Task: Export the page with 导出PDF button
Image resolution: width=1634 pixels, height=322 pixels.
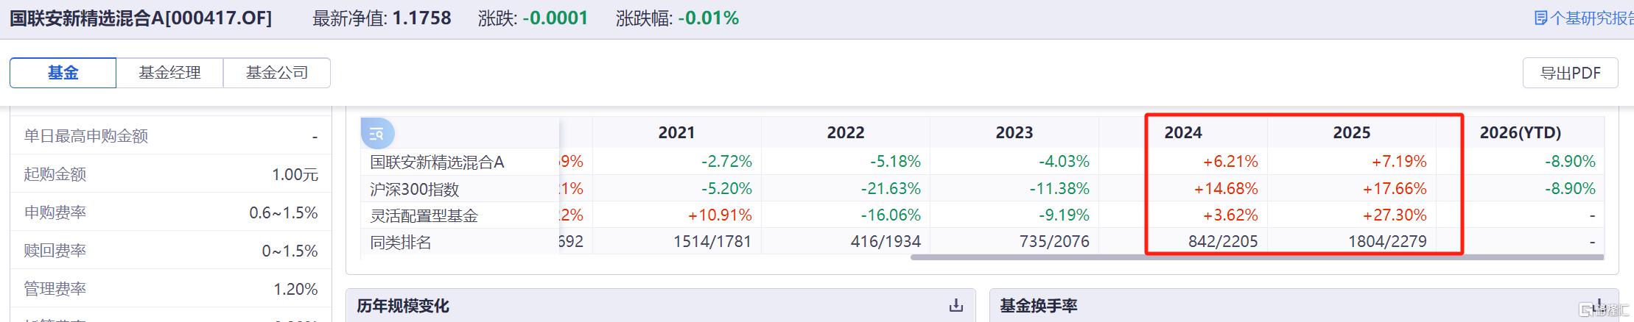Action: pos(1570,73)
